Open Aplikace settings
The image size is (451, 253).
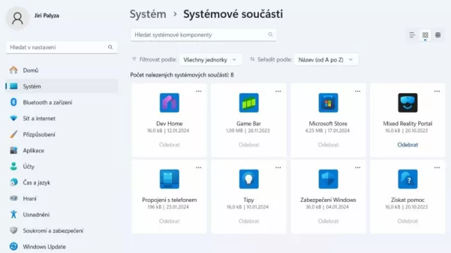[x=62, y=151]
